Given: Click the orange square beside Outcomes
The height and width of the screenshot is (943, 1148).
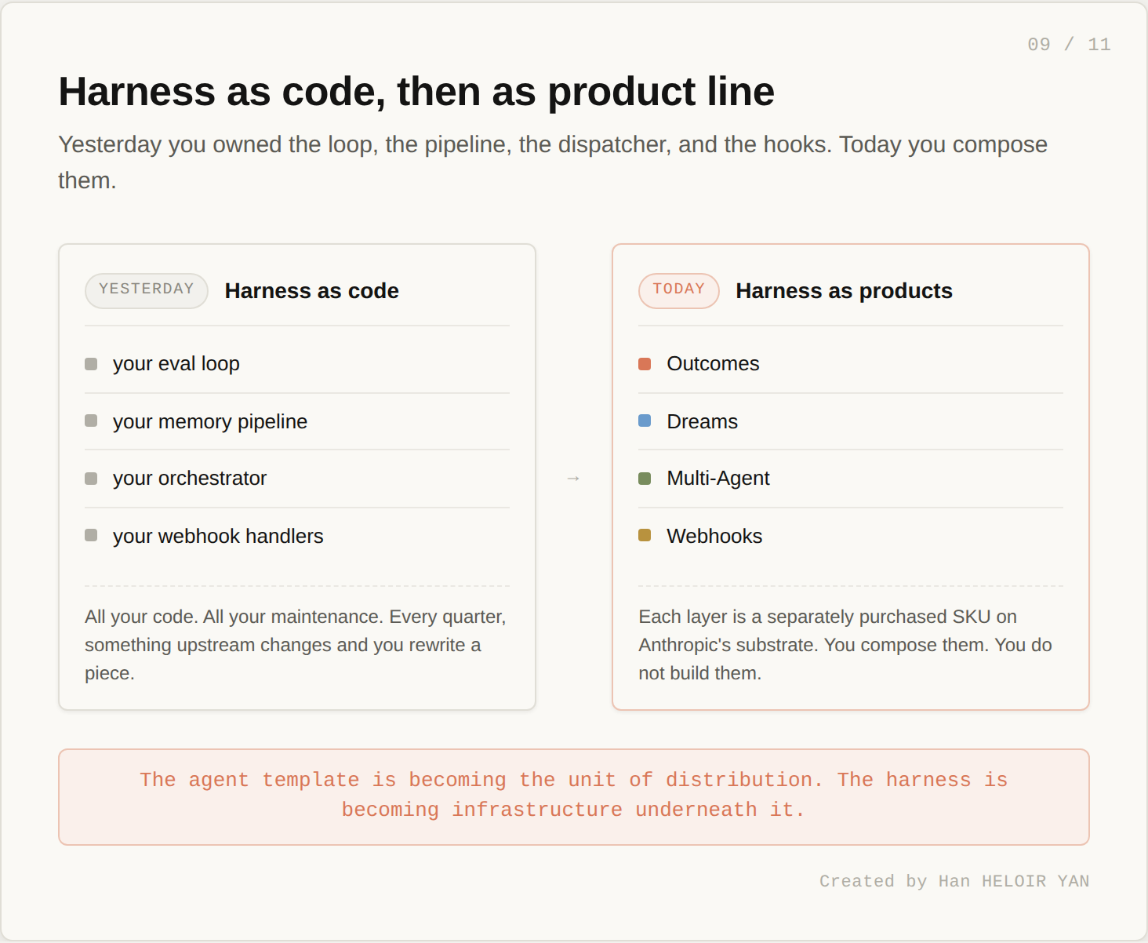Looking at the screenshot, I should coord(645,364).
